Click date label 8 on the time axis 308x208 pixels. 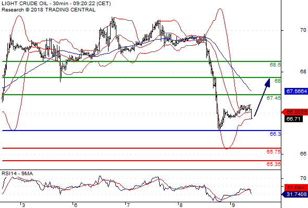point(181,205)
